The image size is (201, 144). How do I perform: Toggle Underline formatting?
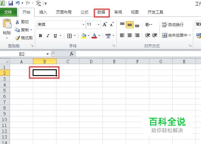[55, 35]
